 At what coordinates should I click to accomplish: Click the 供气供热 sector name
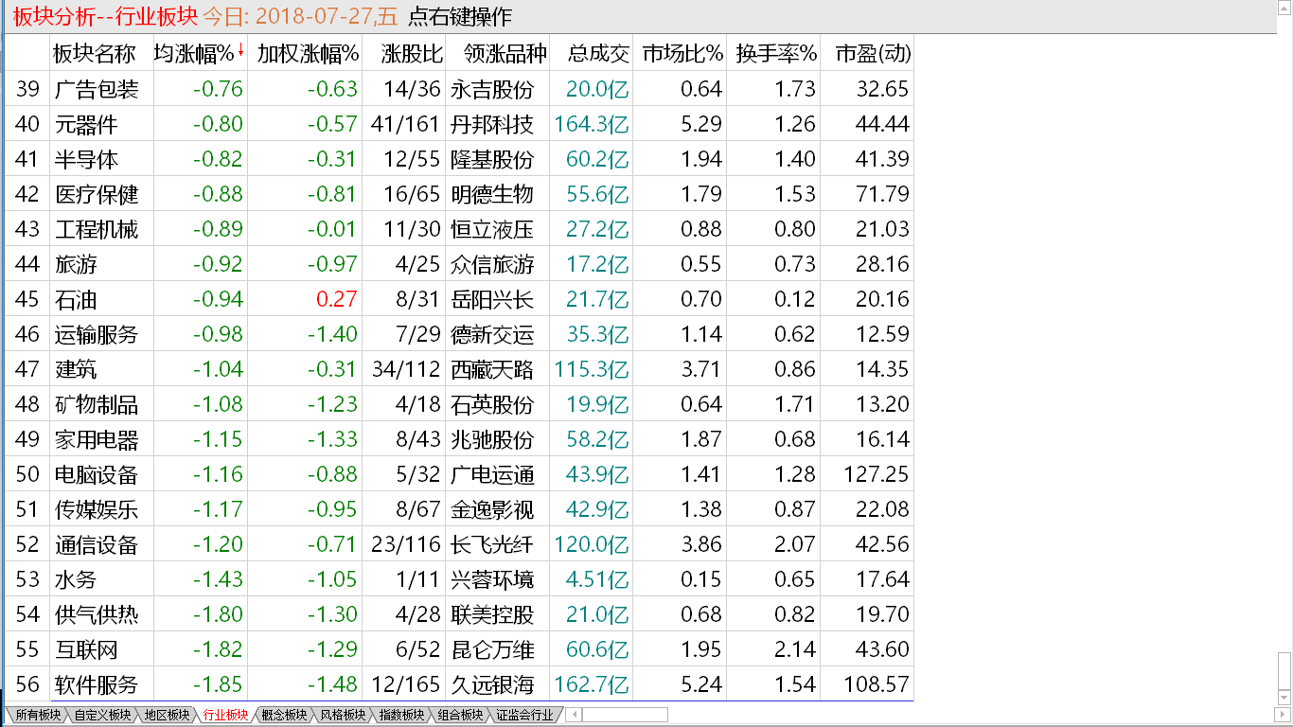tap(97, 614)
